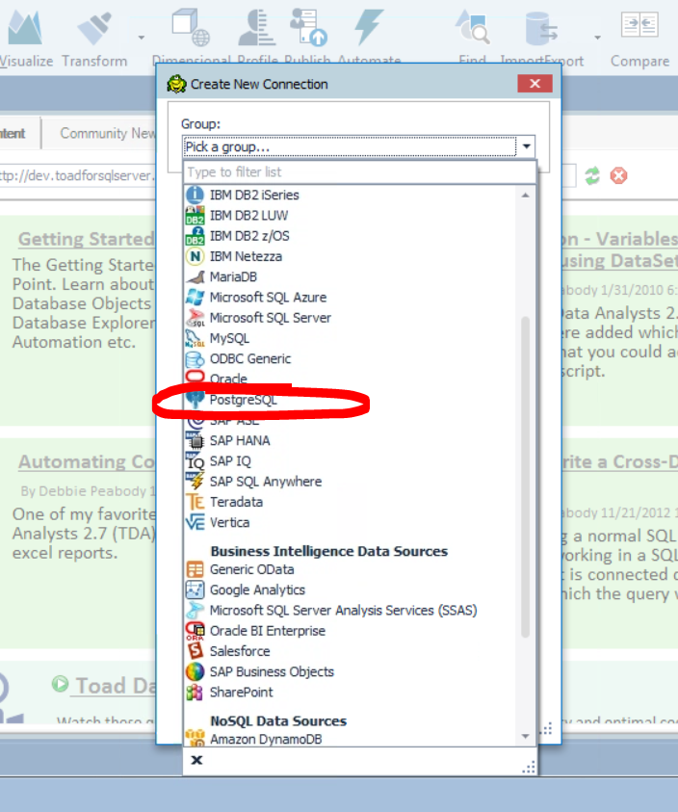Click the connection list scrollbar thumb
The image size is (678, 812).
pos(525,477)
